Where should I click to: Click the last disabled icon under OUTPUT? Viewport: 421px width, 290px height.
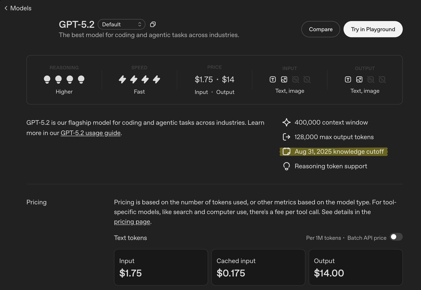pyautogui.click(x=382, y=80)
